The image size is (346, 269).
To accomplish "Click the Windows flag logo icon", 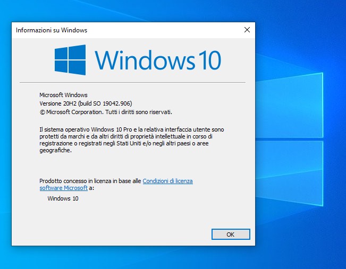I will pyautogui.click(x=70, y=60).
